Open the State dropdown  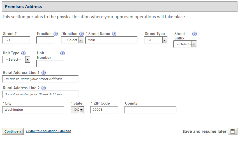click(77, 110)
